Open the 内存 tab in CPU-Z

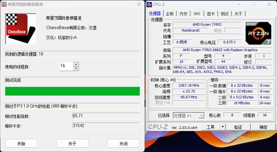[184, 14]
